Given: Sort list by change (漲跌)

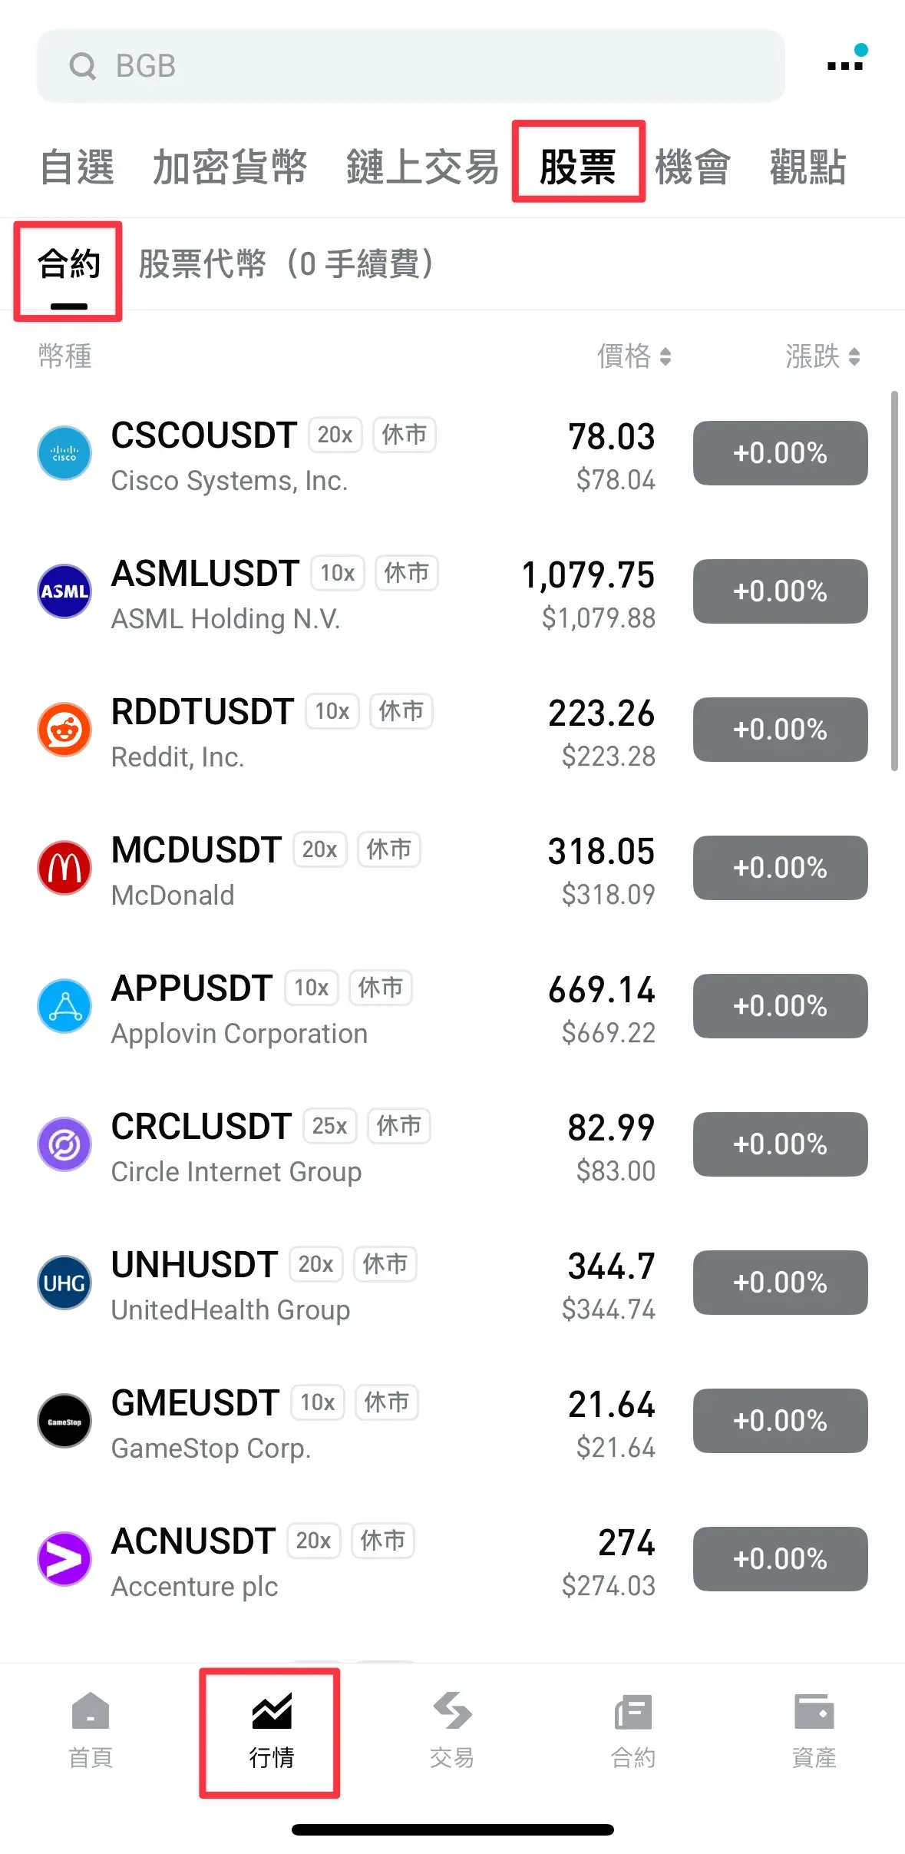Looking at the screenshot, I should (x=822, y=356).
